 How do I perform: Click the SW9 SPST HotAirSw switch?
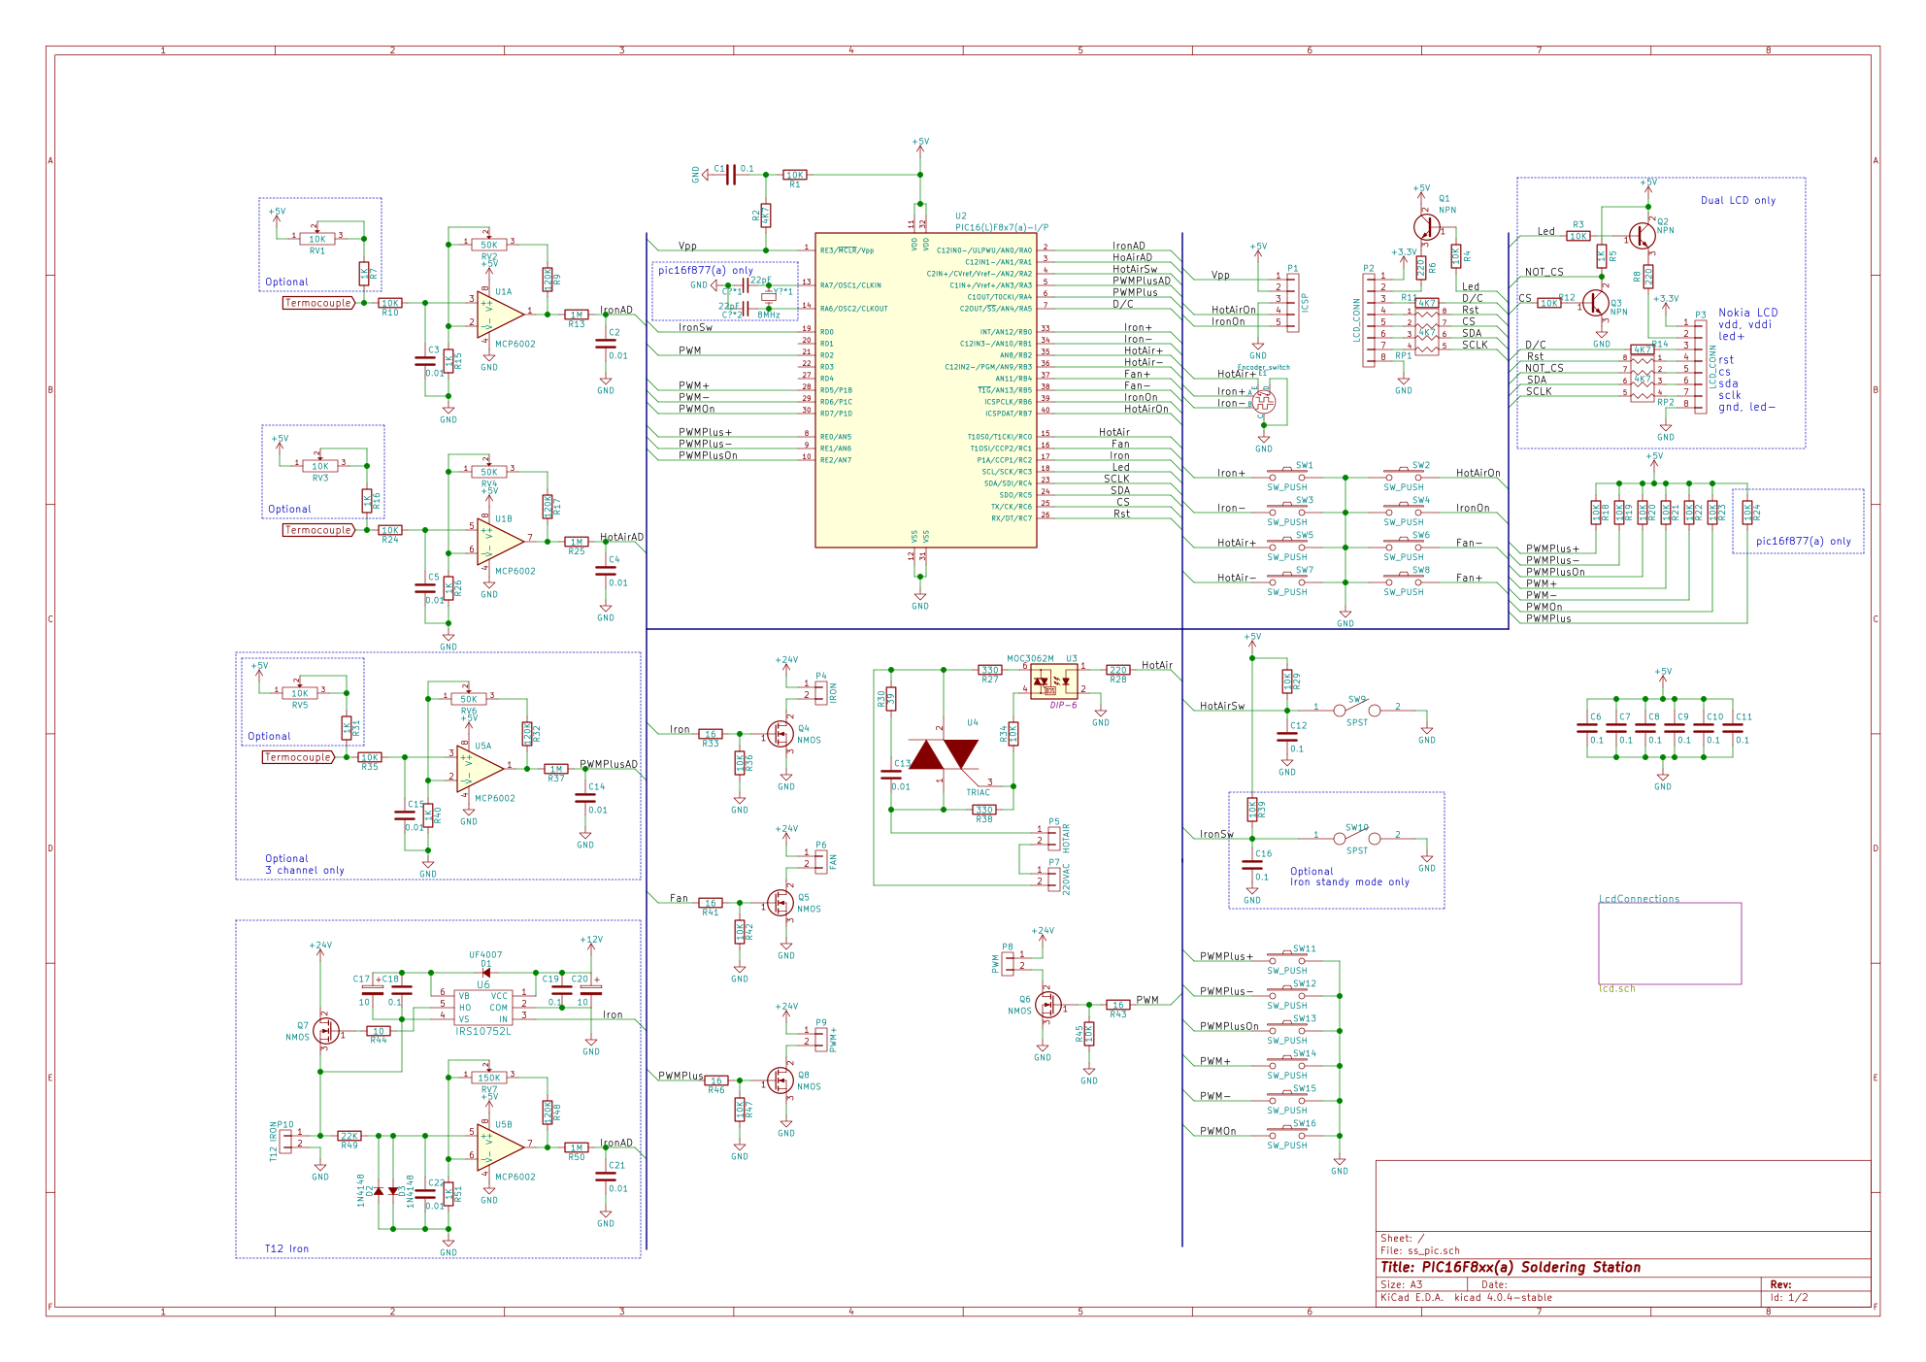tap(1357, 710)
